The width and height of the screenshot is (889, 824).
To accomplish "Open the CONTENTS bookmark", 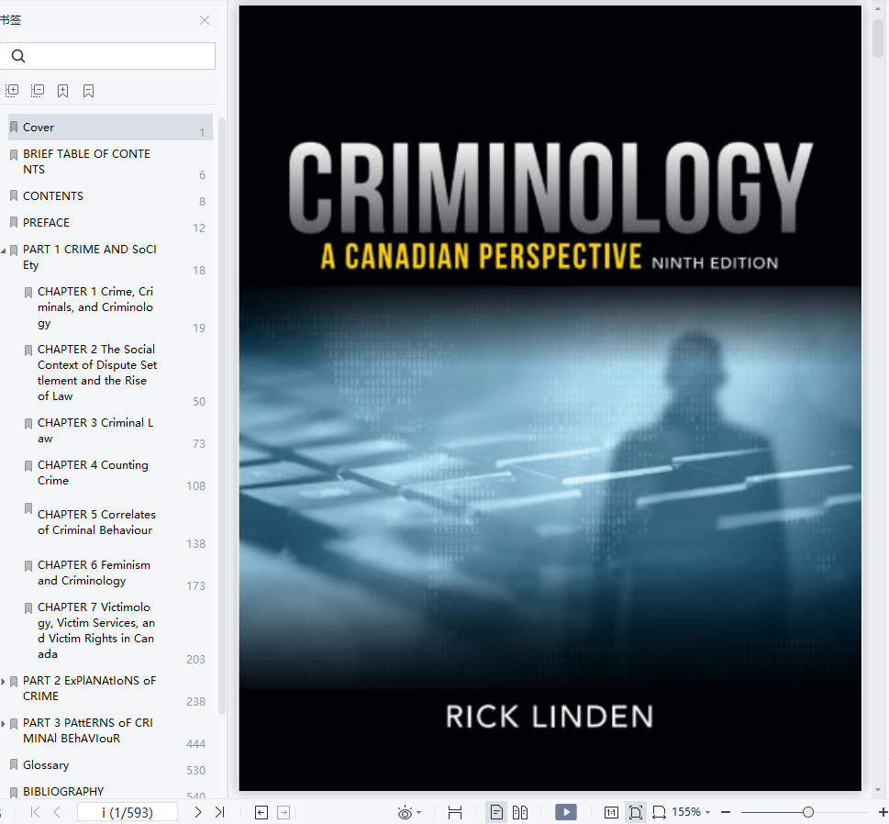I will (52, 195).
